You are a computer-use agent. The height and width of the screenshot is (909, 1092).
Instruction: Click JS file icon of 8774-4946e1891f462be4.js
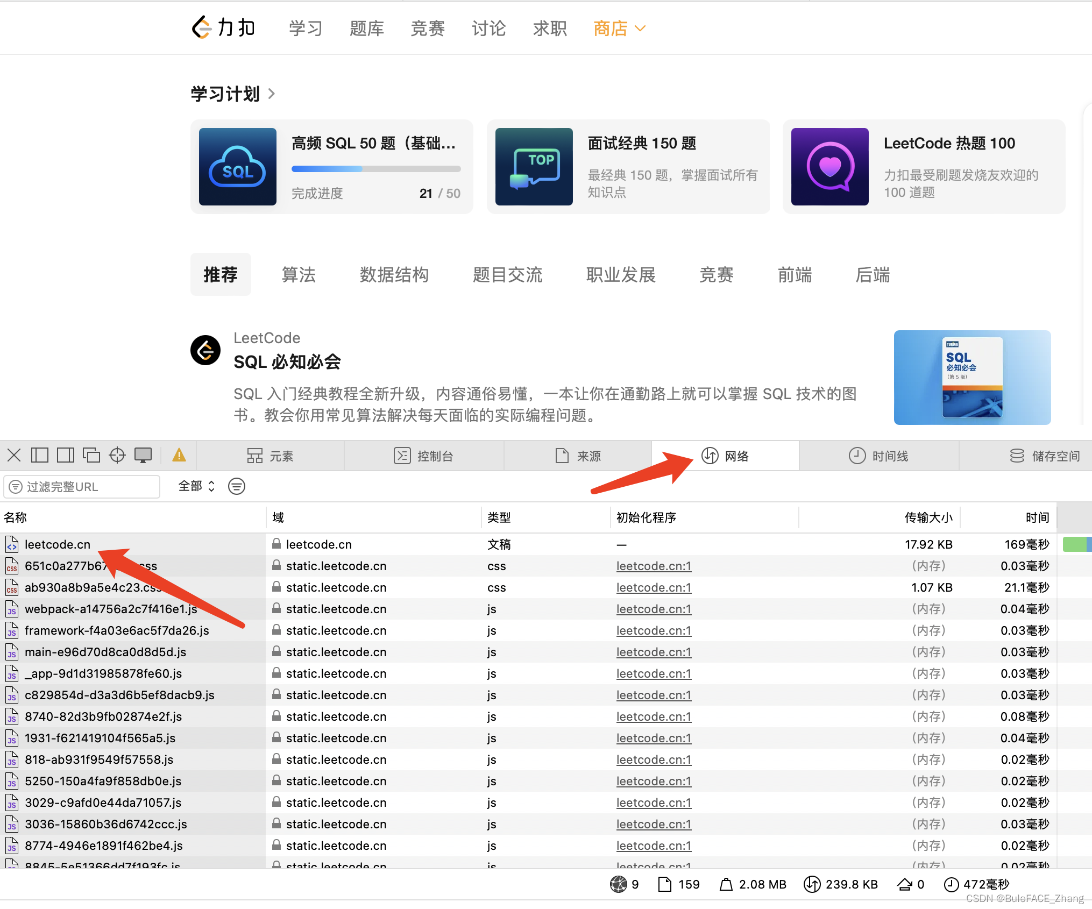pyautogui.click(x=12, y=846)
